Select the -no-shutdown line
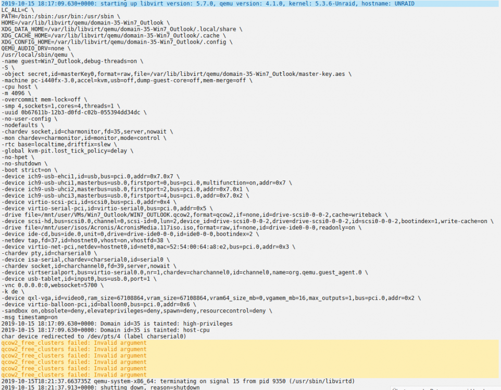This screenshot has width=501, height=390. [x=24, y=163]
